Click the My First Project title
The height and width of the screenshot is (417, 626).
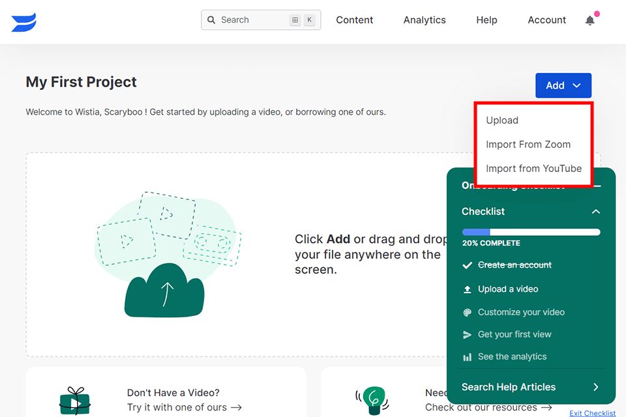coord(81,82)
